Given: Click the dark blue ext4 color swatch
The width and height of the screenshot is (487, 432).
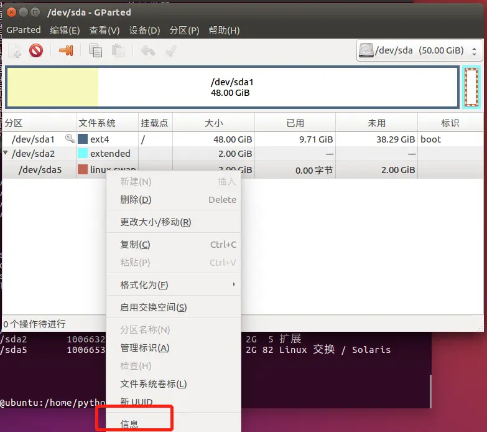Looking at the screenshot, I should (x=82, y=139).
